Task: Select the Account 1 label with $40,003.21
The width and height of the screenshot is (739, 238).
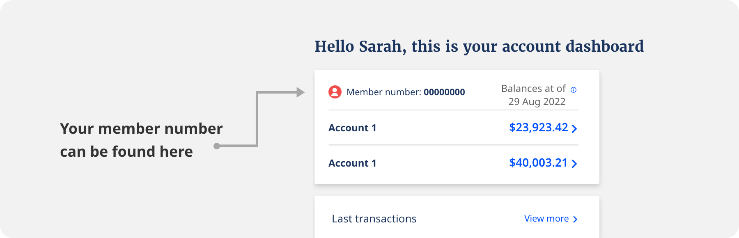Action: [x=352, y=163]
